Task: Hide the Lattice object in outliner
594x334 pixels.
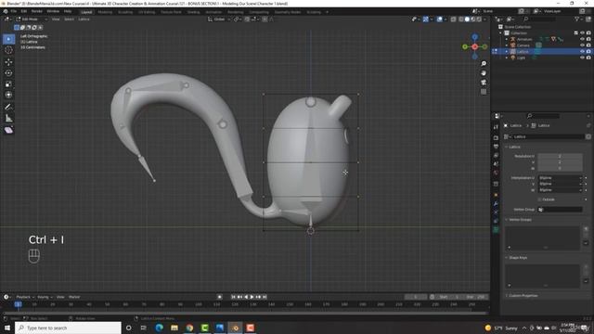Action: 582,51
